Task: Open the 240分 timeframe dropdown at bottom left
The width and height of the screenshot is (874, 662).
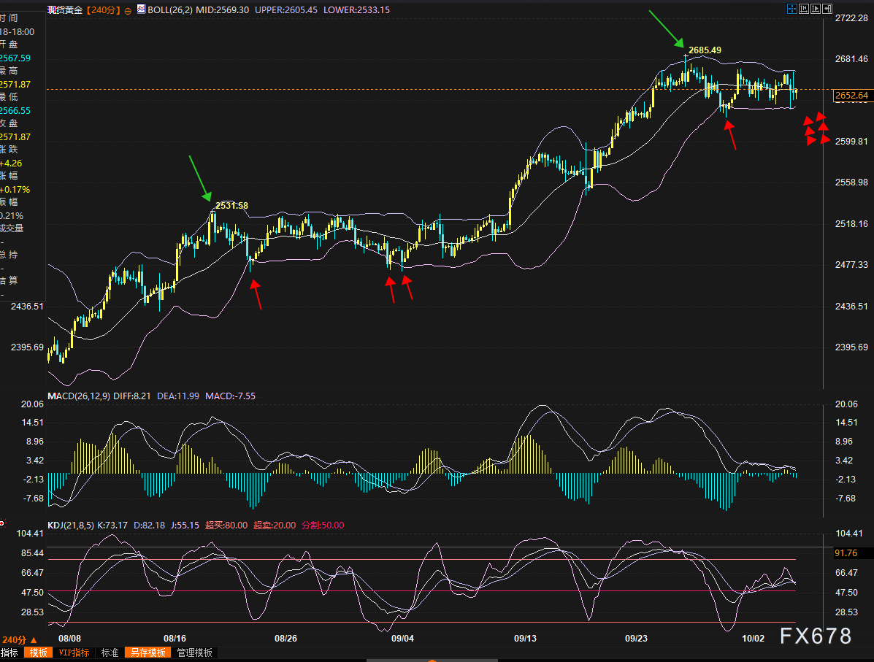Action: coord(20,639)
